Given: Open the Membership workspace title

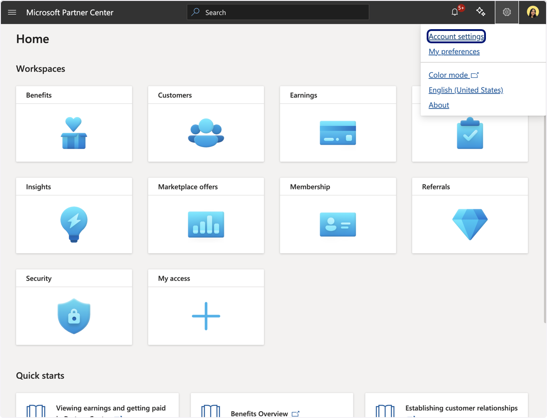Looking at the screenshot, I should coord(310,187).
